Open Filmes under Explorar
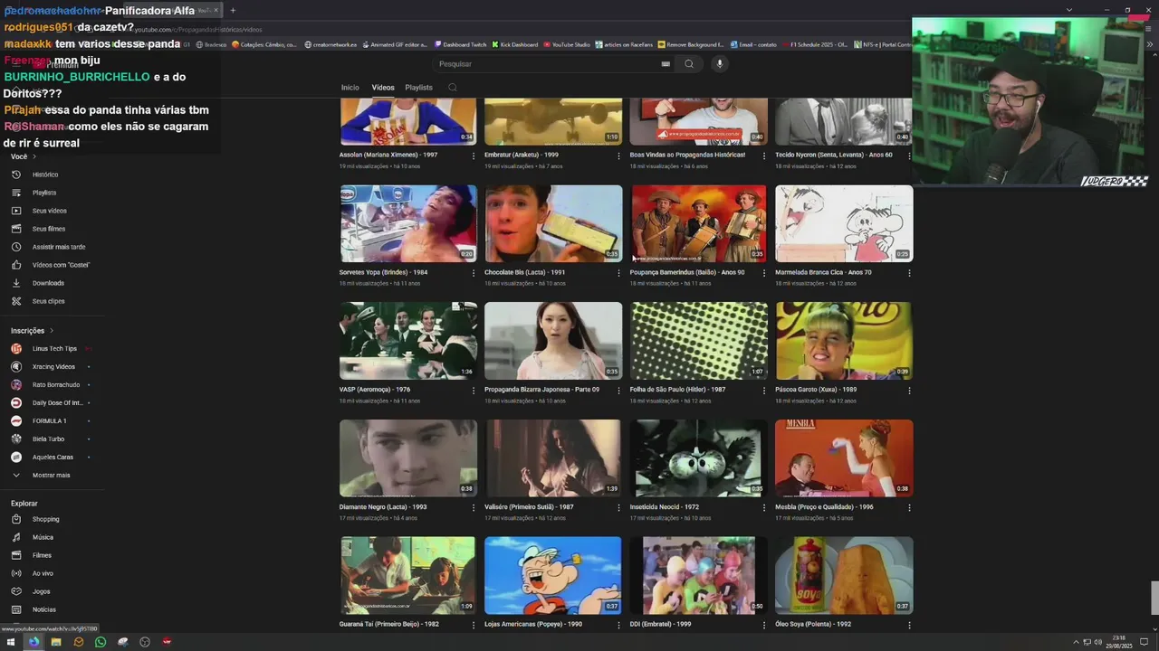Screen dimensions: 1159x651 pyautogui.click(x=42, y=555)
